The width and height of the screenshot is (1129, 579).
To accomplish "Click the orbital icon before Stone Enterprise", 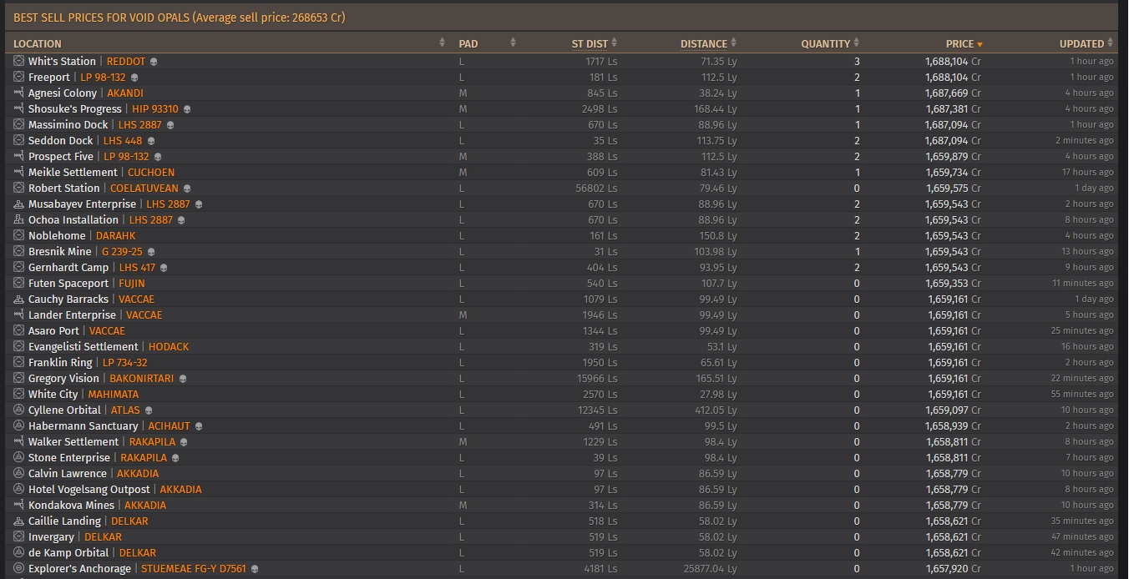I will (19, 457).
